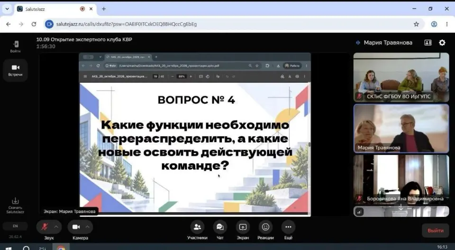Go forward in the browser

pos(21,24)
